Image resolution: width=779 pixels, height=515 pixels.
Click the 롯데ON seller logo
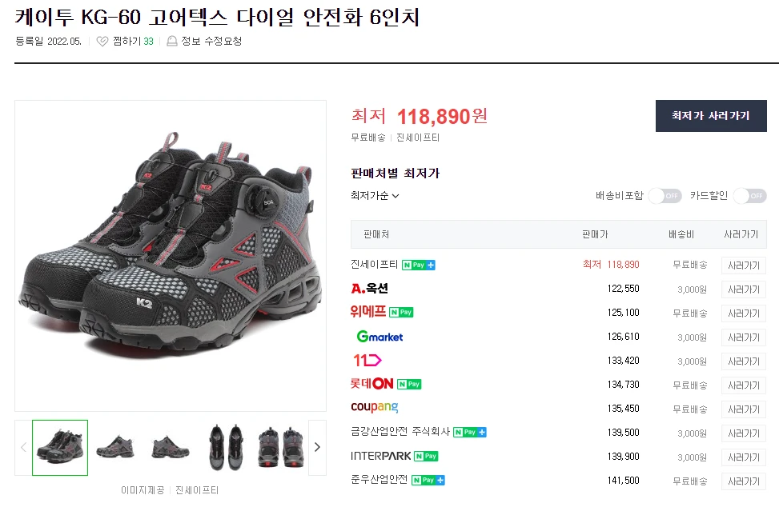(372, 384)
